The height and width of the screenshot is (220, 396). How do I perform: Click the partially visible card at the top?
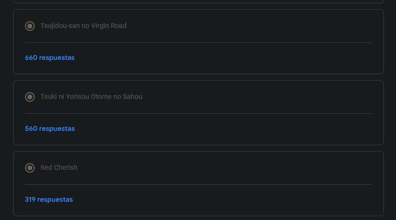198,1
